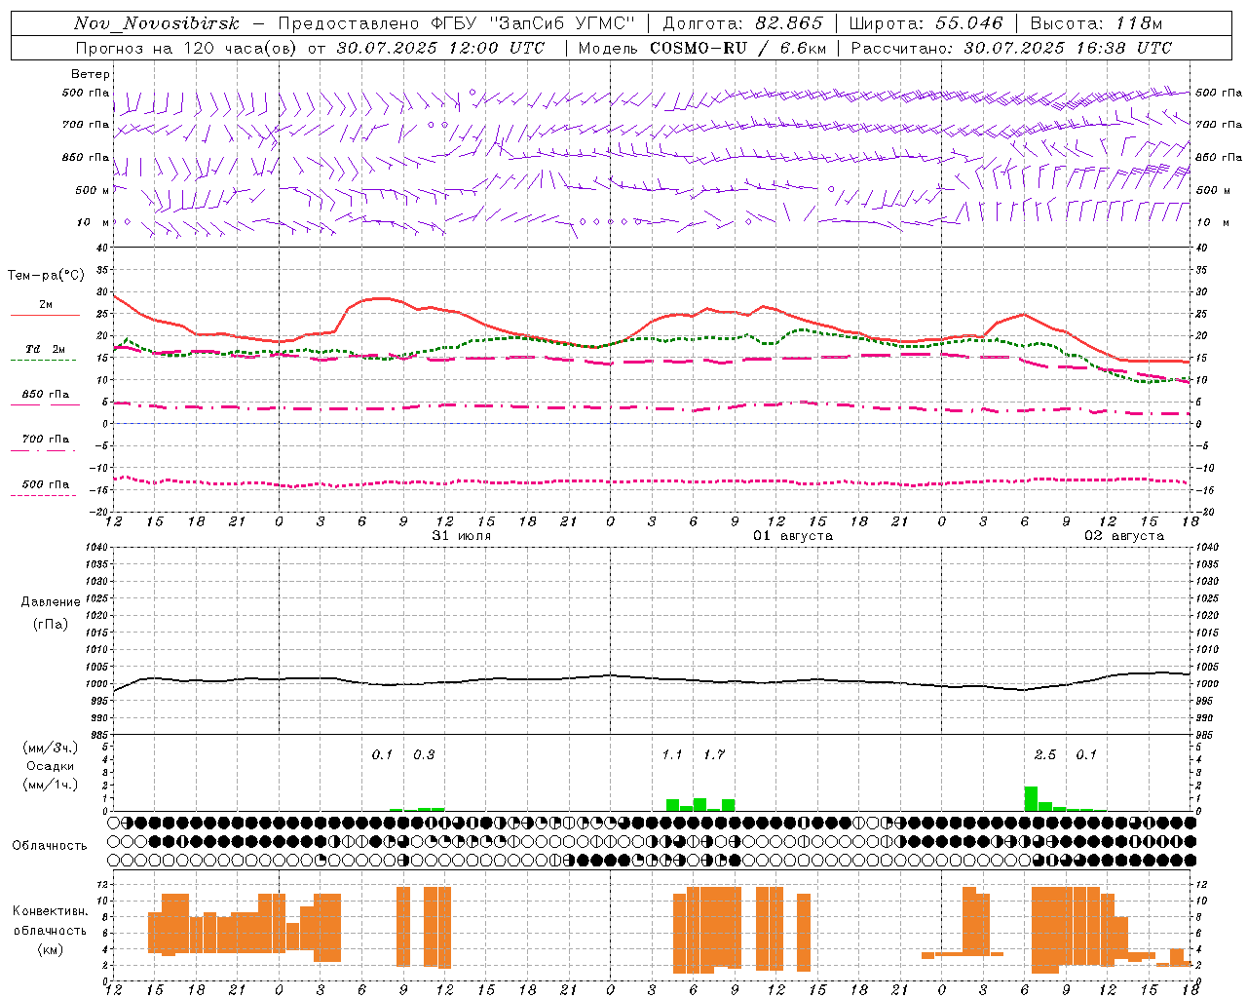Click the Широта: 55.046 value

click(926, 23)
